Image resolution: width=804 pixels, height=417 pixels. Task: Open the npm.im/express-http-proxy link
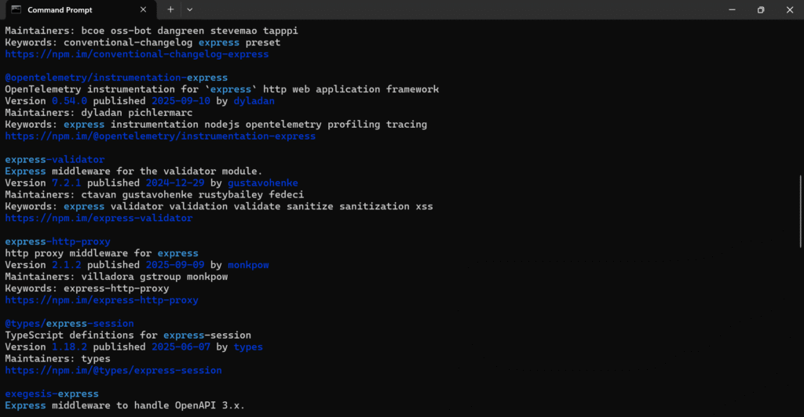pos(101,299)
